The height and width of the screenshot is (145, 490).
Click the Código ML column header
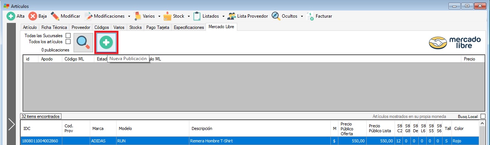click(x=78, y=59)
